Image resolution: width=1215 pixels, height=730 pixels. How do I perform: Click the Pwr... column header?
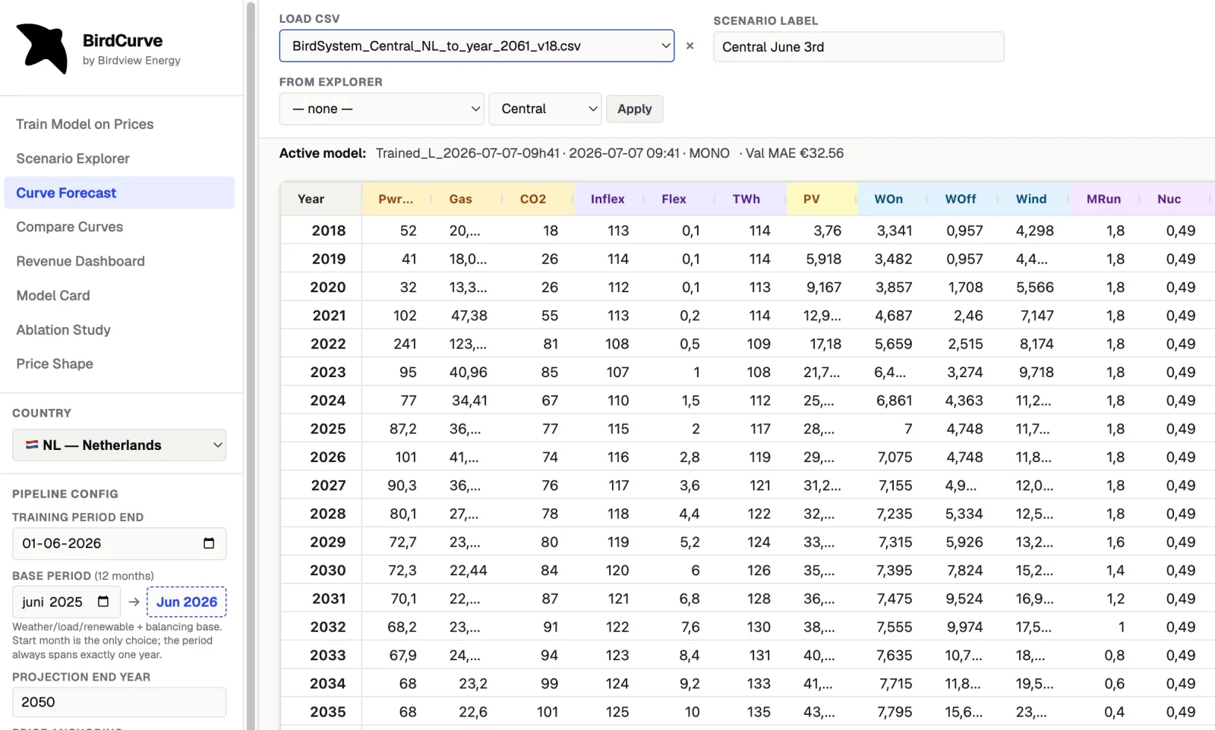[x=397, y=199]
